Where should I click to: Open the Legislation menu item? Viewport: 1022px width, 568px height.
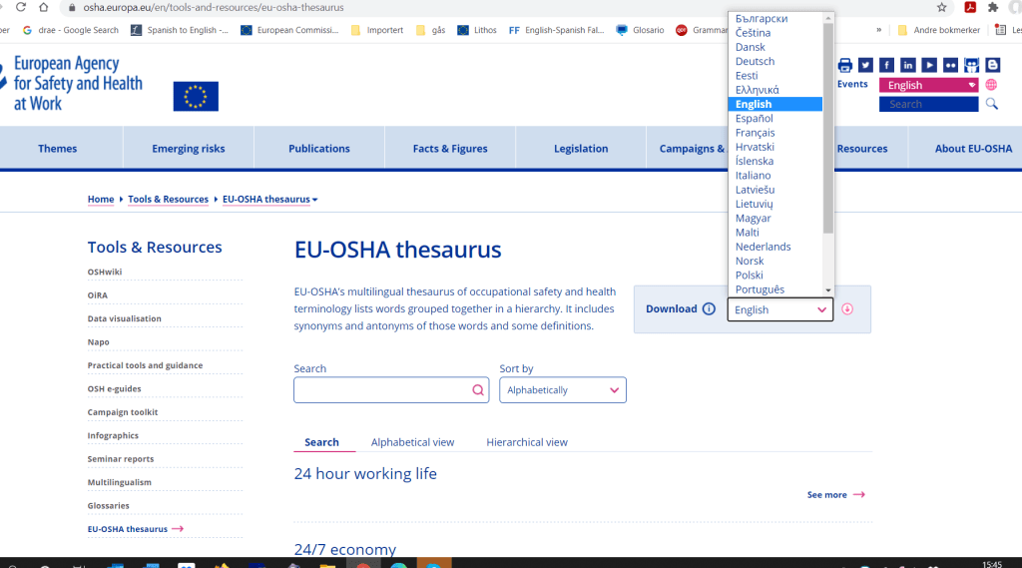pyautogui.click(x=581, y=149)
